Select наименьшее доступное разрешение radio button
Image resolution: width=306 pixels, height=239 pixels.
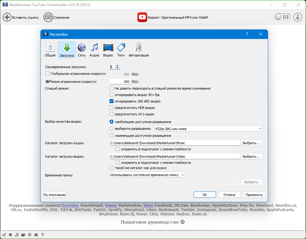coord(112,136)
